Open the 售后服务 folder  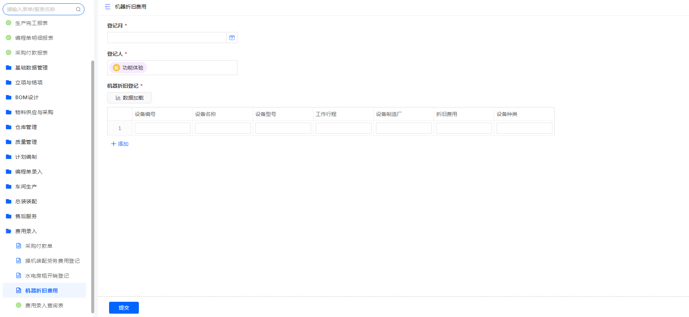(26, 216)
